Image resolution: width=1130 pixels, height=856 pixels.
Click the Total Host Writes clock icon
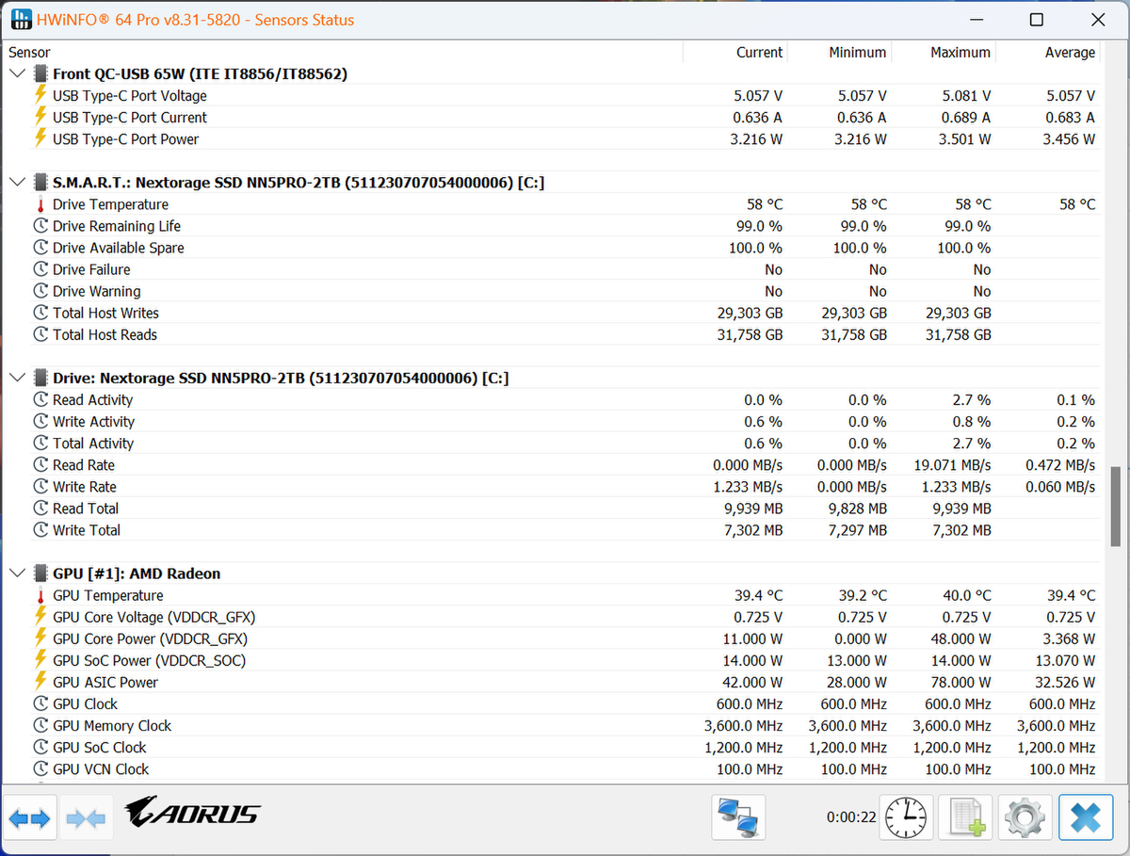click(x=40, y=313)
